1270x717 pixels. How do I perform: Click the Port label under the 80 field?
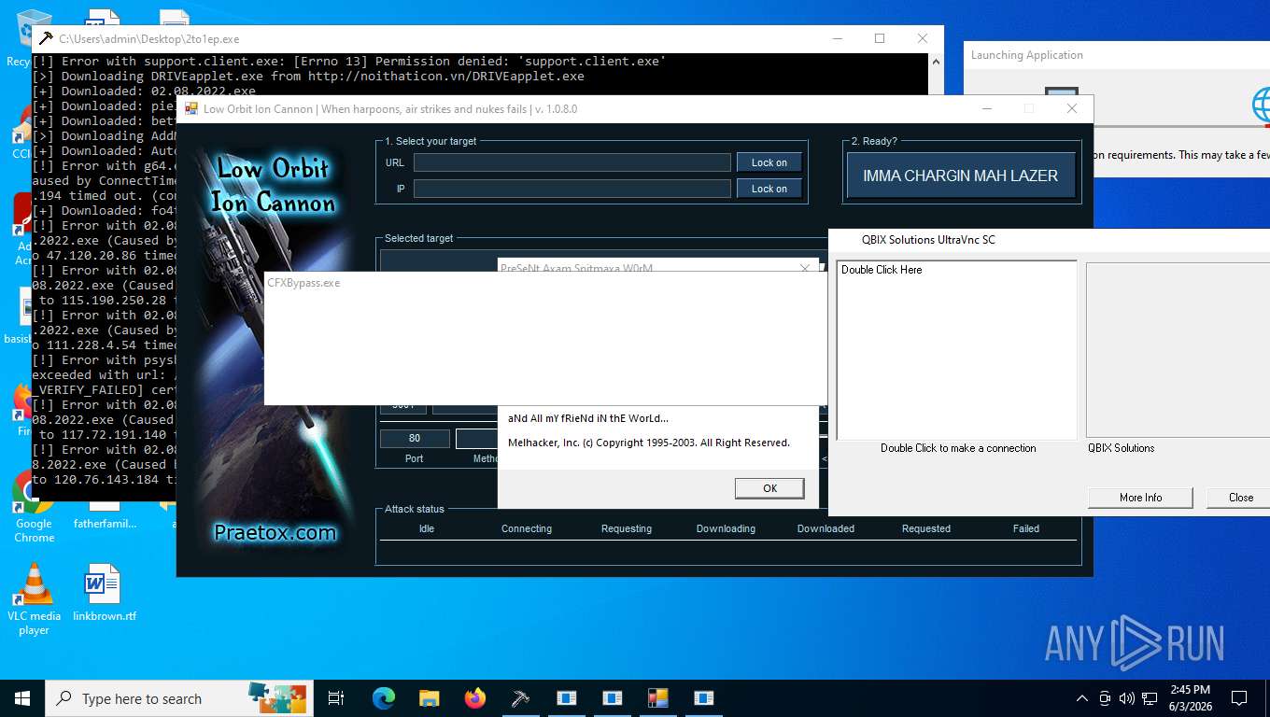(x=415, y=458)
